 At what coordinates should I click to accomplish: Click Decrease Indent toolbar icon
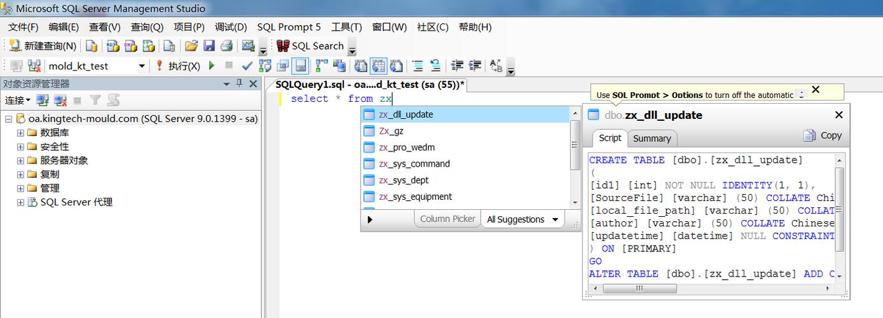tap(457, 66)
